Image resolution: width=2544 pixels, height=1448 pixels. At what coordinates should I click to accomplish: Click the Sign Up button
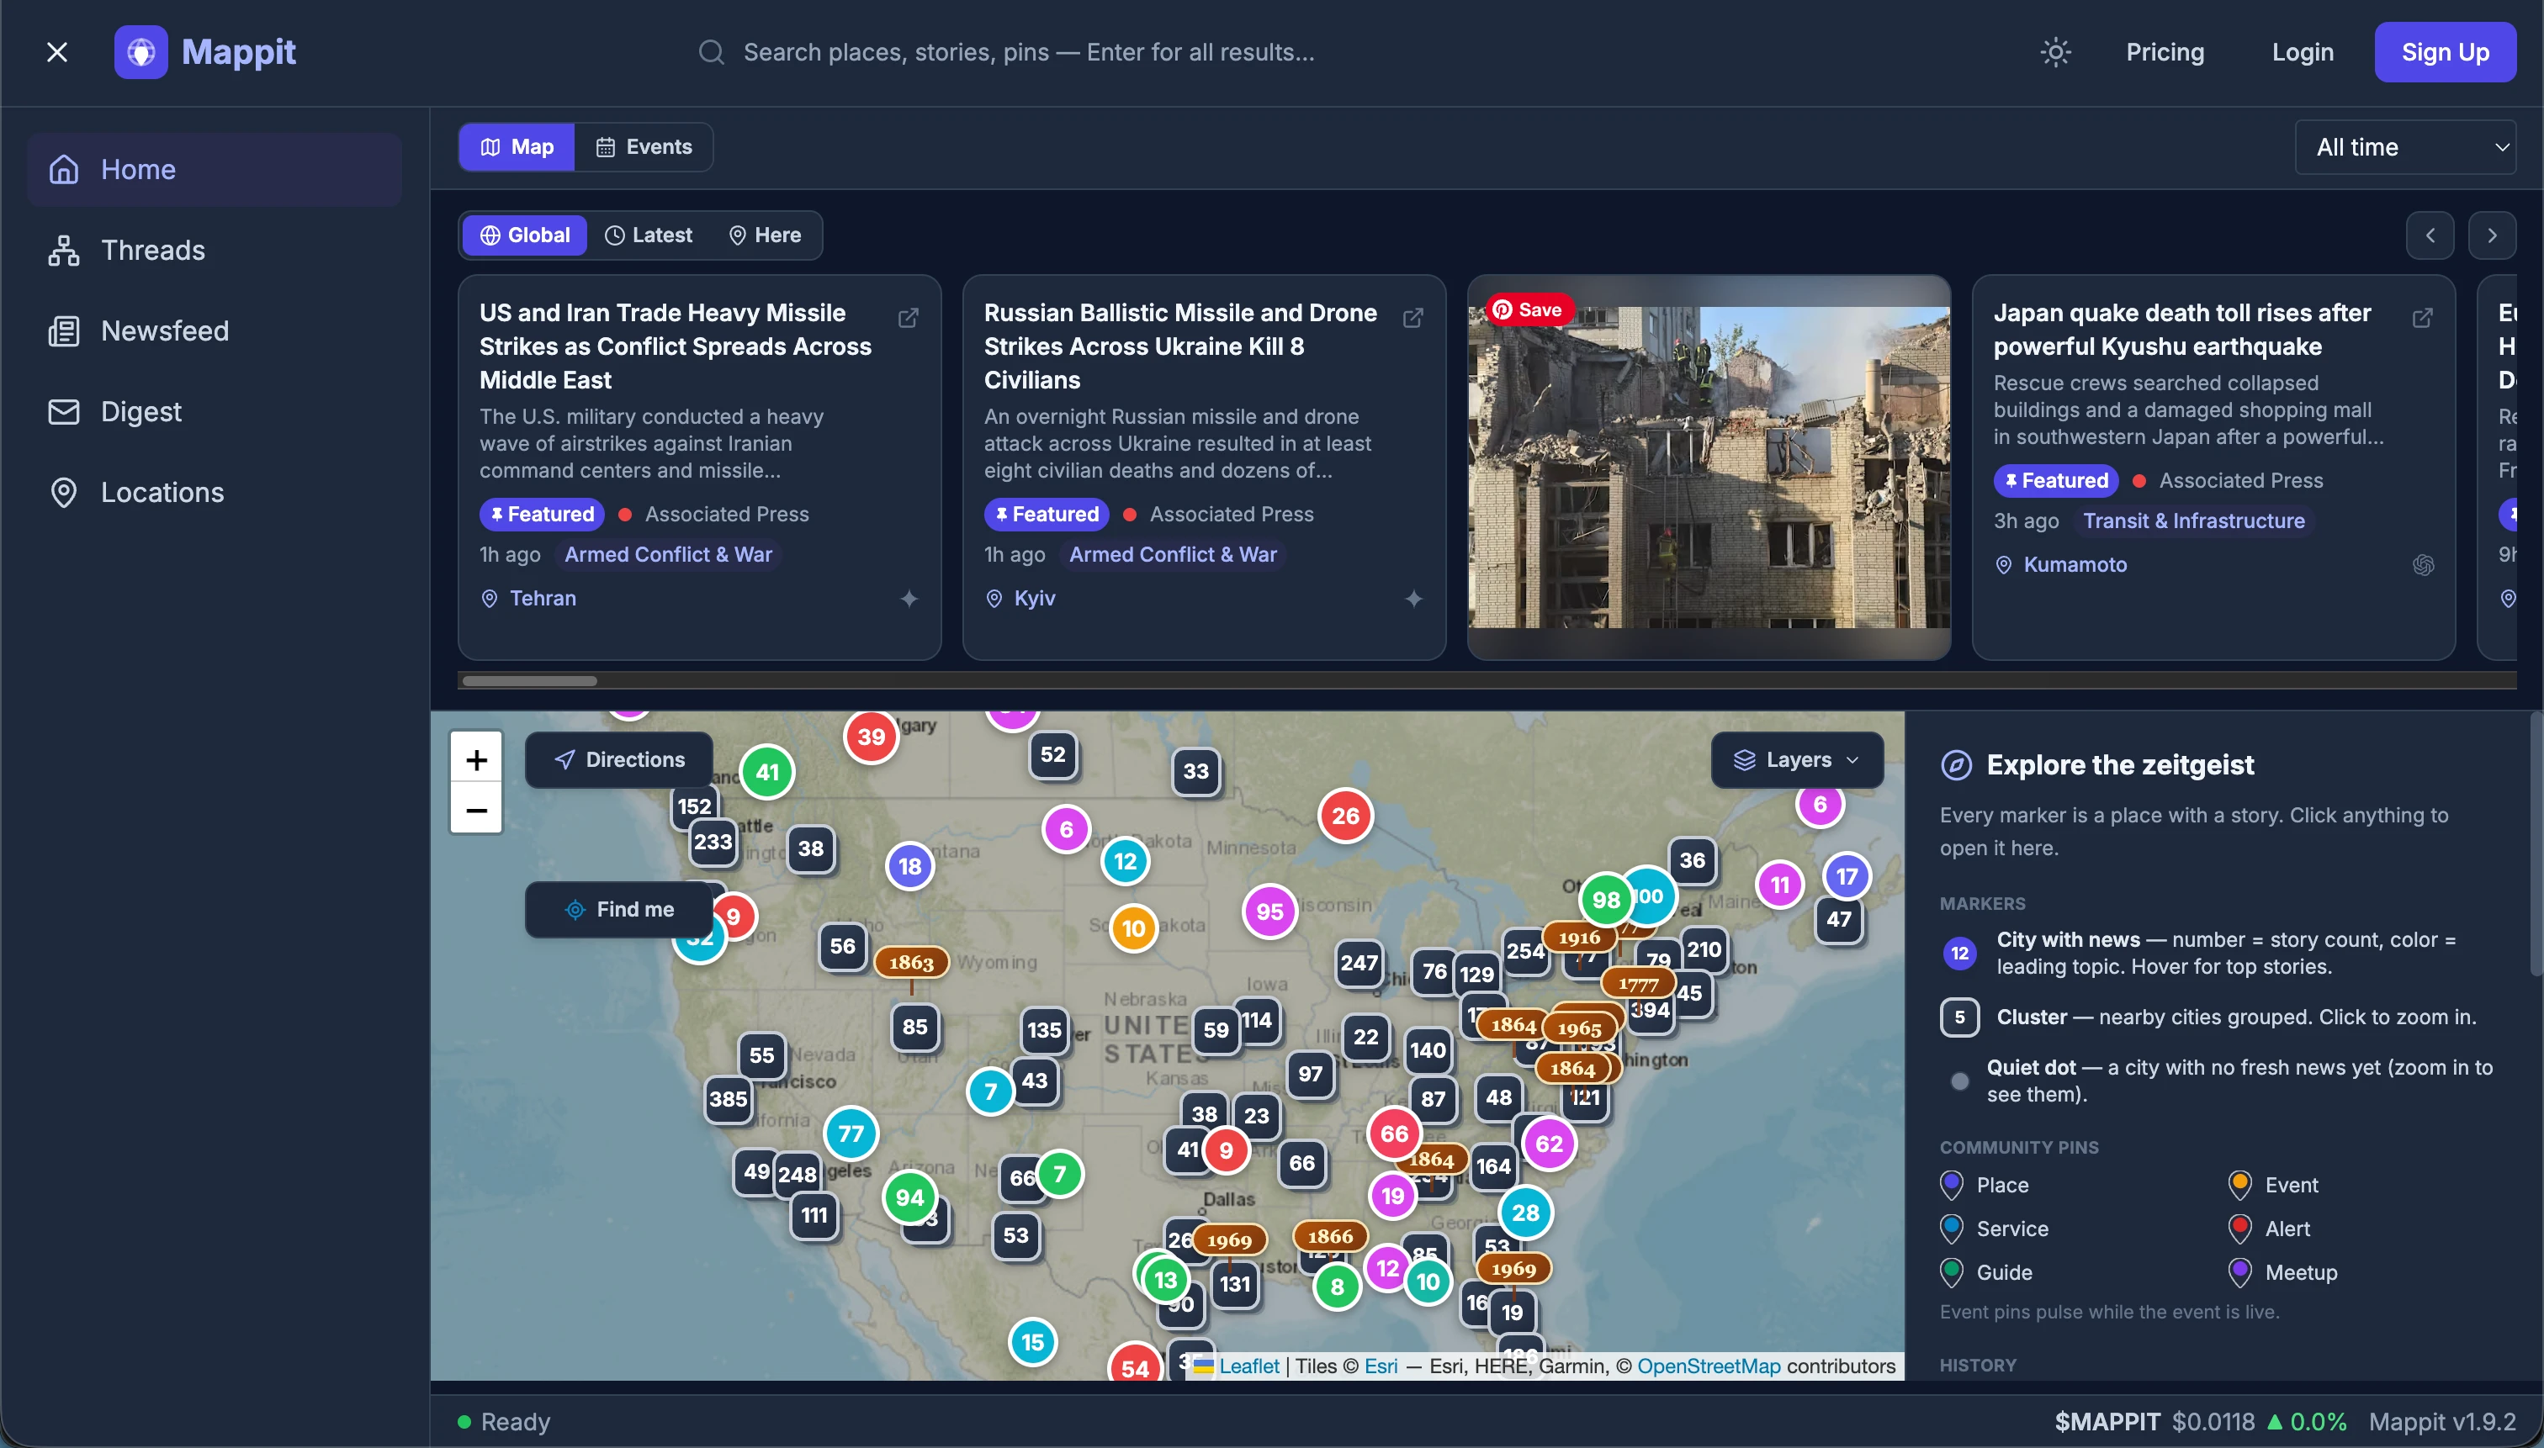coord(2445,52)
